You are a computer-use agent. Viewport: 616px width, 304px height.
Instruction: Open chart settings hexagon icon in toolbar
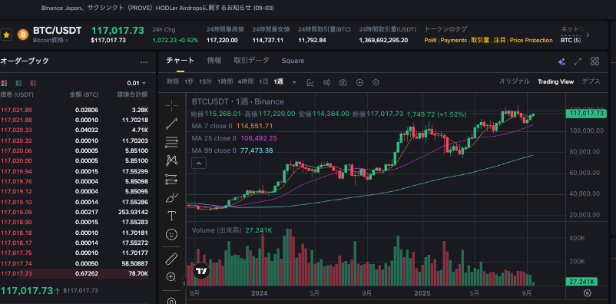point(376,82)
